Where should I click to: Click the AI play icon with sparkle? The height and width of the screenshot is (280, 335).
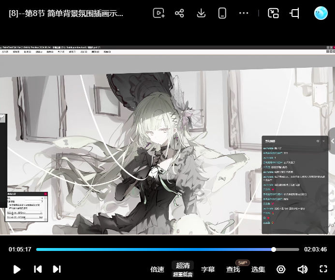pyautogui.click(x=159, y=13)
